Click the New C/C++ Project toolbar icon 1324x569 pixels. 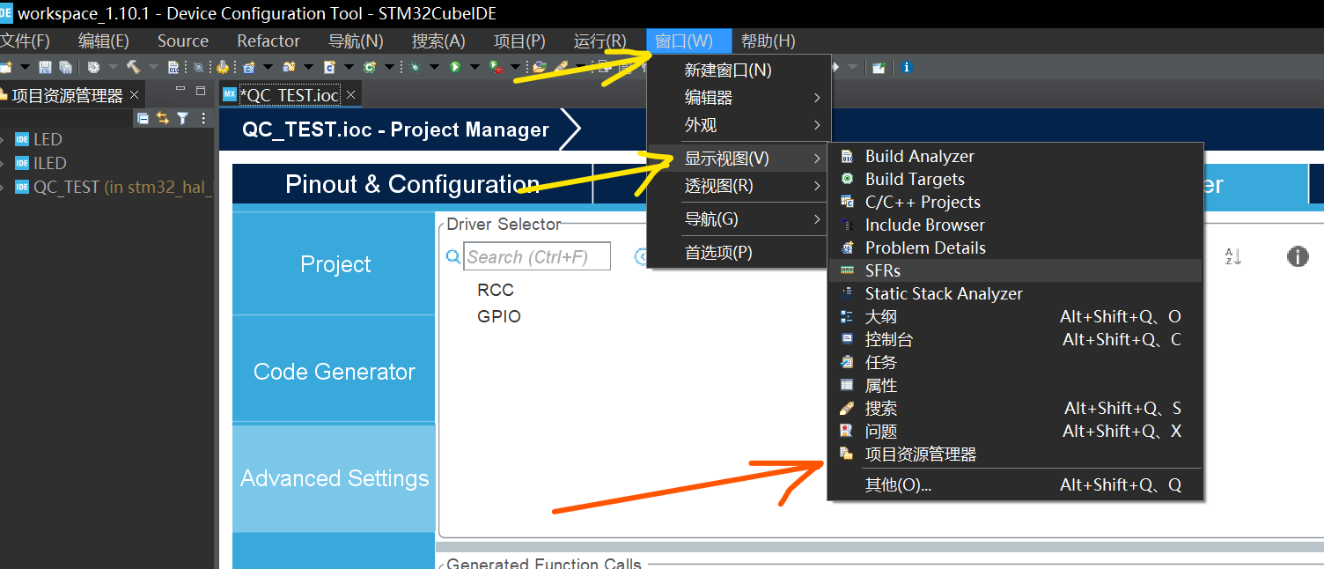pos(248,67)
